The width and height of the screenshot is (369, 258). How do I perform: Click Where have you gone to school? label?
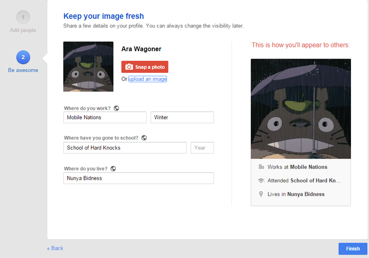coord(101,138)
